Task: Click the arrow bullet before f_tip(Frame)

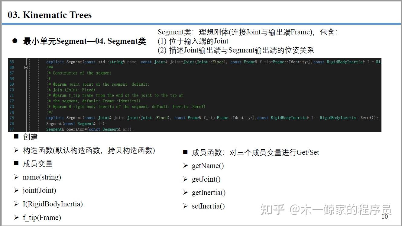Action: tap(16, 218)
